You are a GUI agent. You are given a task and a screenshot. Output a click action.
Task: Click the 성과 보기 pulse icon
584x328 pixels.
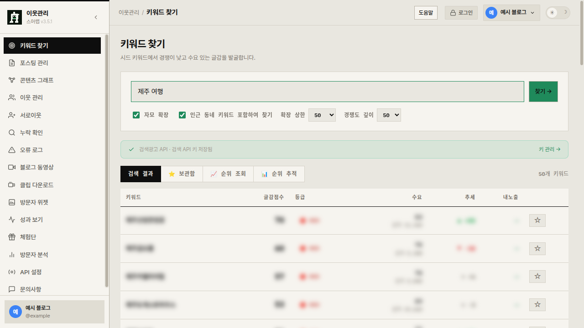[12, 220]
